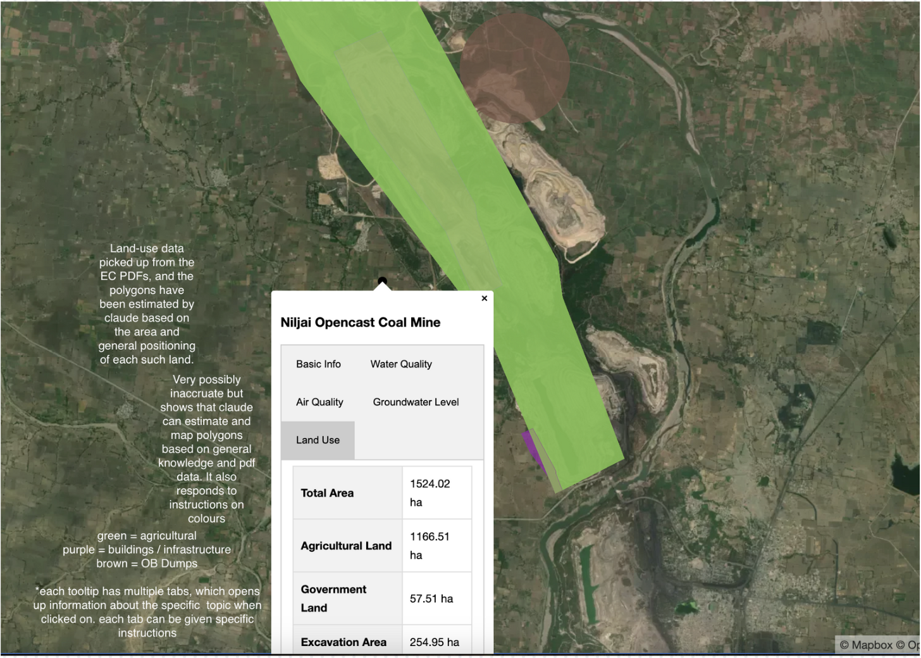The width and height of the screenshot is (921, 658).
Task: Select the Total Area row label
Action: [327, 493]
